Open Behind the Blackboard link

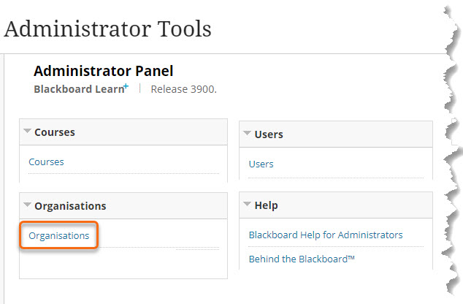(302, 259)
